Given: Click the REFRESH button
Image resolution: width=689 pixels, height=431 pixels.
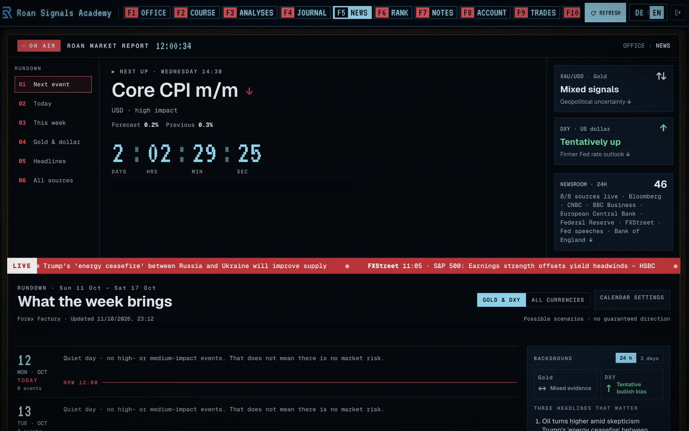Looking at the screenshot, I should point(605,13).
